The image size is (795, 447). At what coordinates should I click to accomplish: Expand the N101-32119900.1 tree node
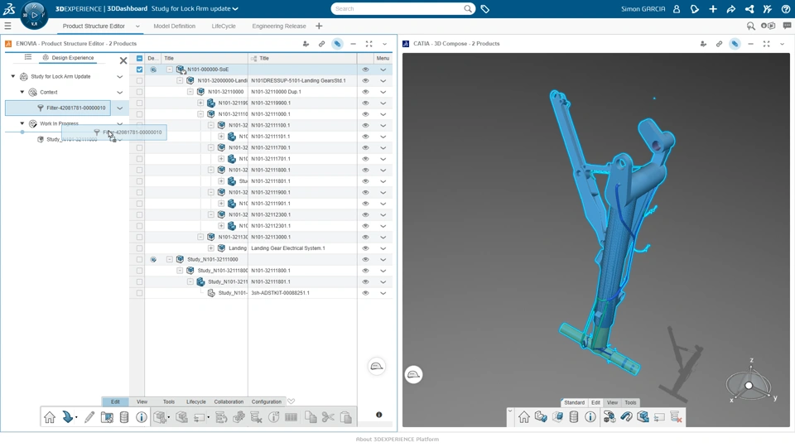pyautogui.click(x=200, y=103)
